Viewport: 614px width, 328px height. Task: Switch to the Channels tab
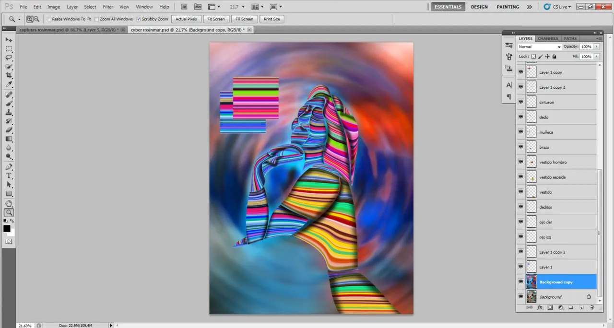(547, 38)
